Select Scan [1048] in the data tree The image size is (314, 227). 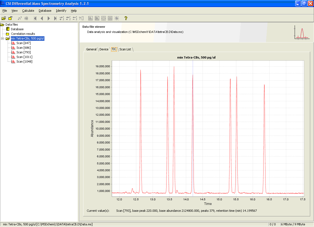click(x=24, y=62)
